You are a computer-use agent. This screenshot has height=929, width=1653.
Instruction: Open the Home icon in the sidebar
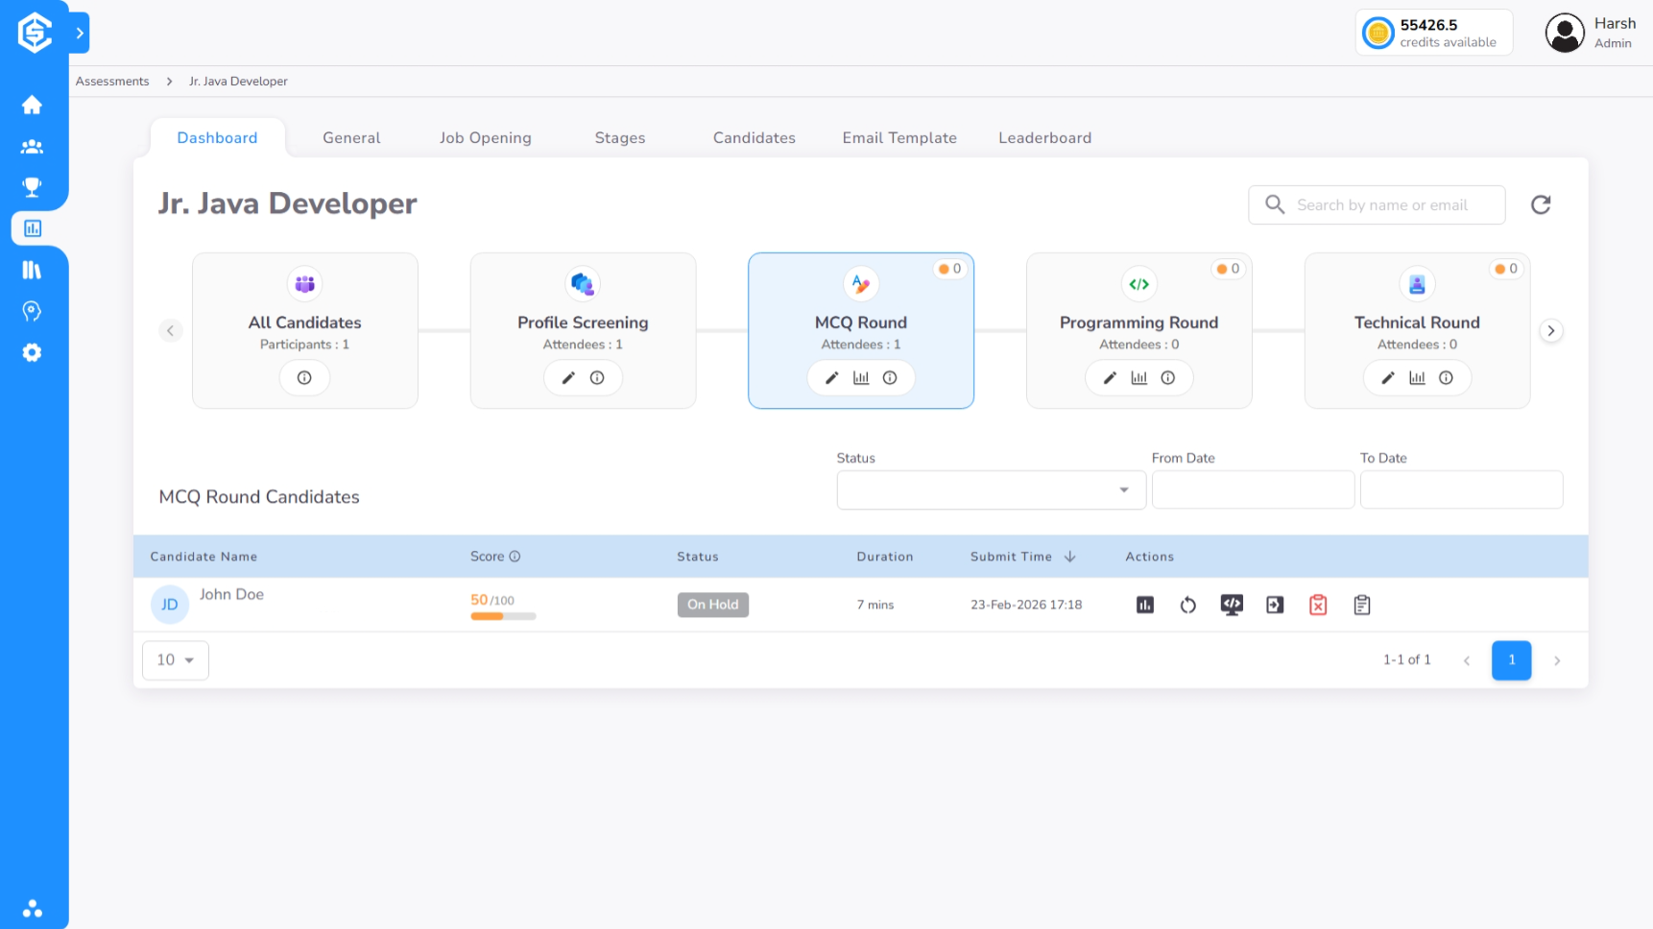point(33,106)
